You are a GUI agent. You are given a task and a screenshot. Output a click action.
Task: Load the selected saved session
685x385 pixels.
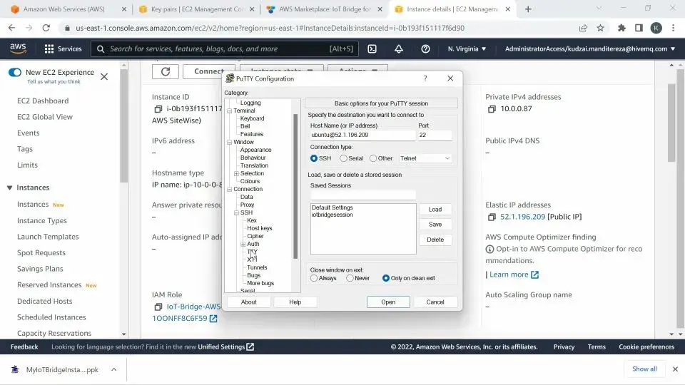point(435,210)
